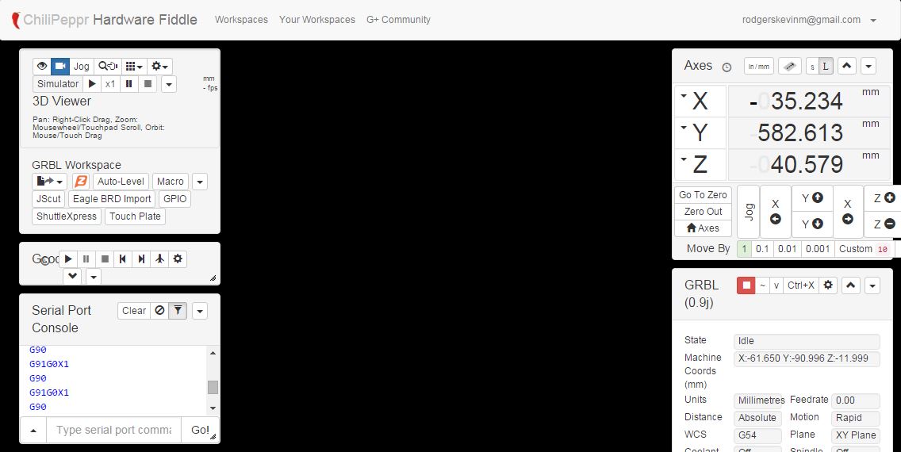Click the airplane icon in Gcode toolbar
This screenshot has width=901, height=452.
coord(159,259)
